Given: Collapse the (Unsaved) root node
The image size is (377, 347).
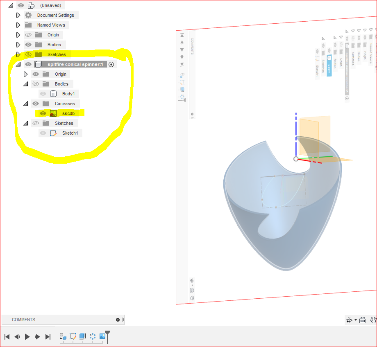Looking at the screenshot, I should pos(11,5).
